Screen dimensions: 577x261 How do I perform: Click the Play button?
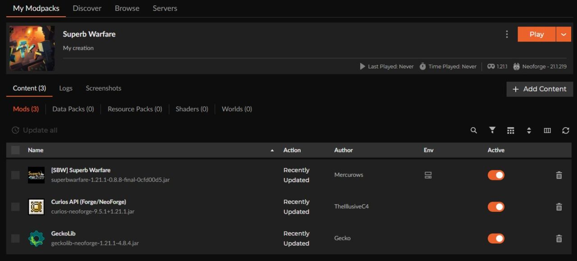pos(536,34)
